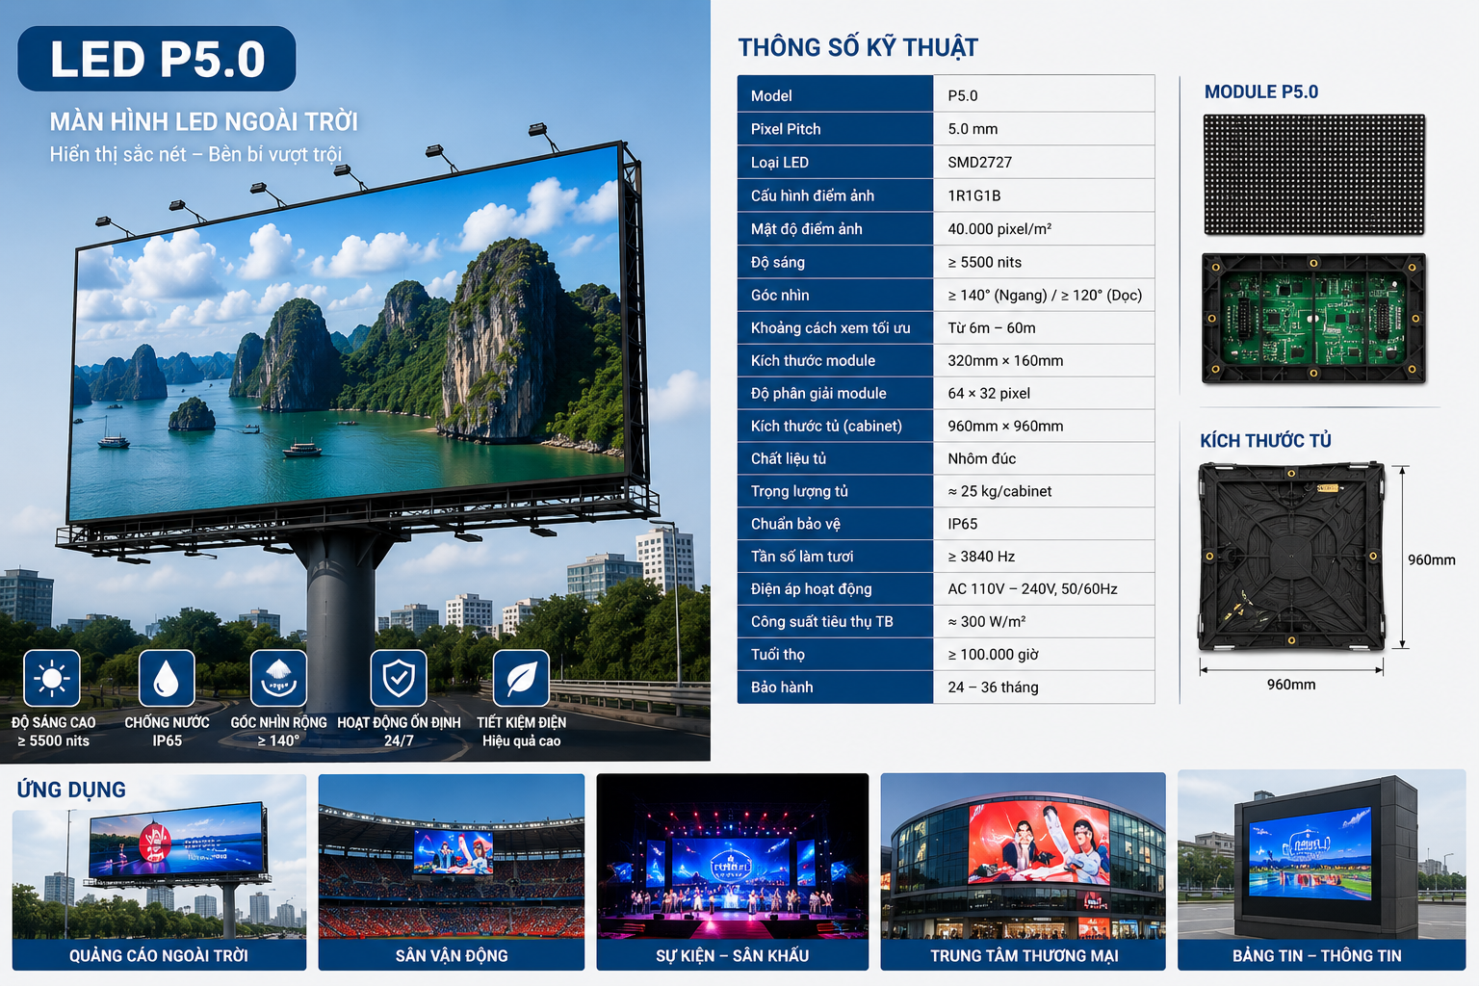1479x986 pixels.
Task: Click the LED P5.0 title badge
Action: point(157,59)
